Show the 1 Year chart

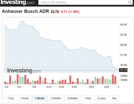click(x=88, y=98)
